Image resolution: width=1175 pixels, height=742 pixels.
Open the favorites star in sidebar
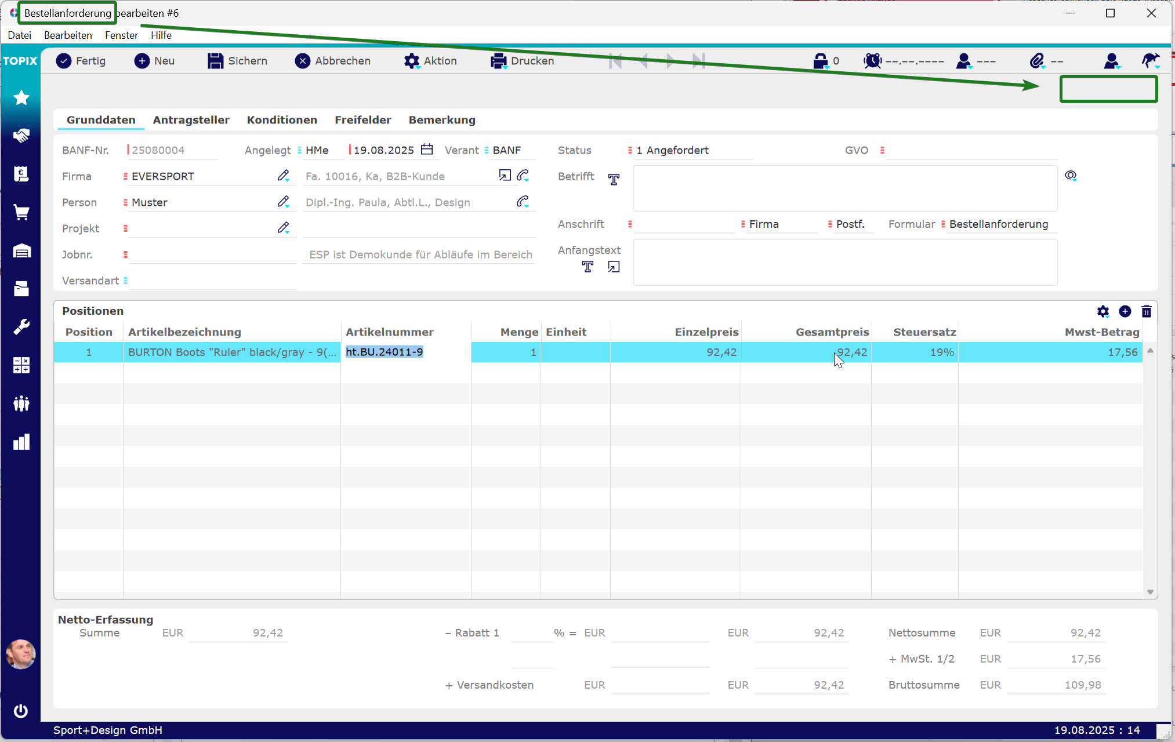pyautogui.click(x=21, y=97)
